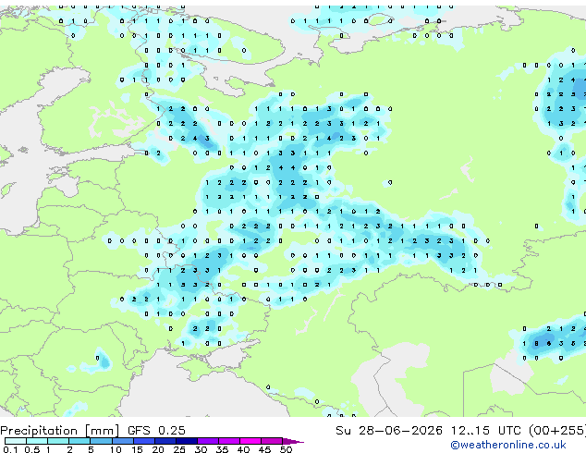
Task: Open the weatheronline.co.uk copyright link
Action: 508,445
